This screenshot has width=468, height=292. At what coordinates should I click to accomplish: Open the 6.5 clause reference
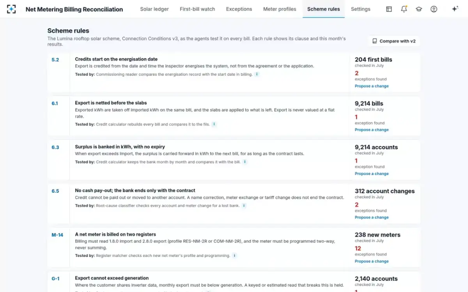55,191
